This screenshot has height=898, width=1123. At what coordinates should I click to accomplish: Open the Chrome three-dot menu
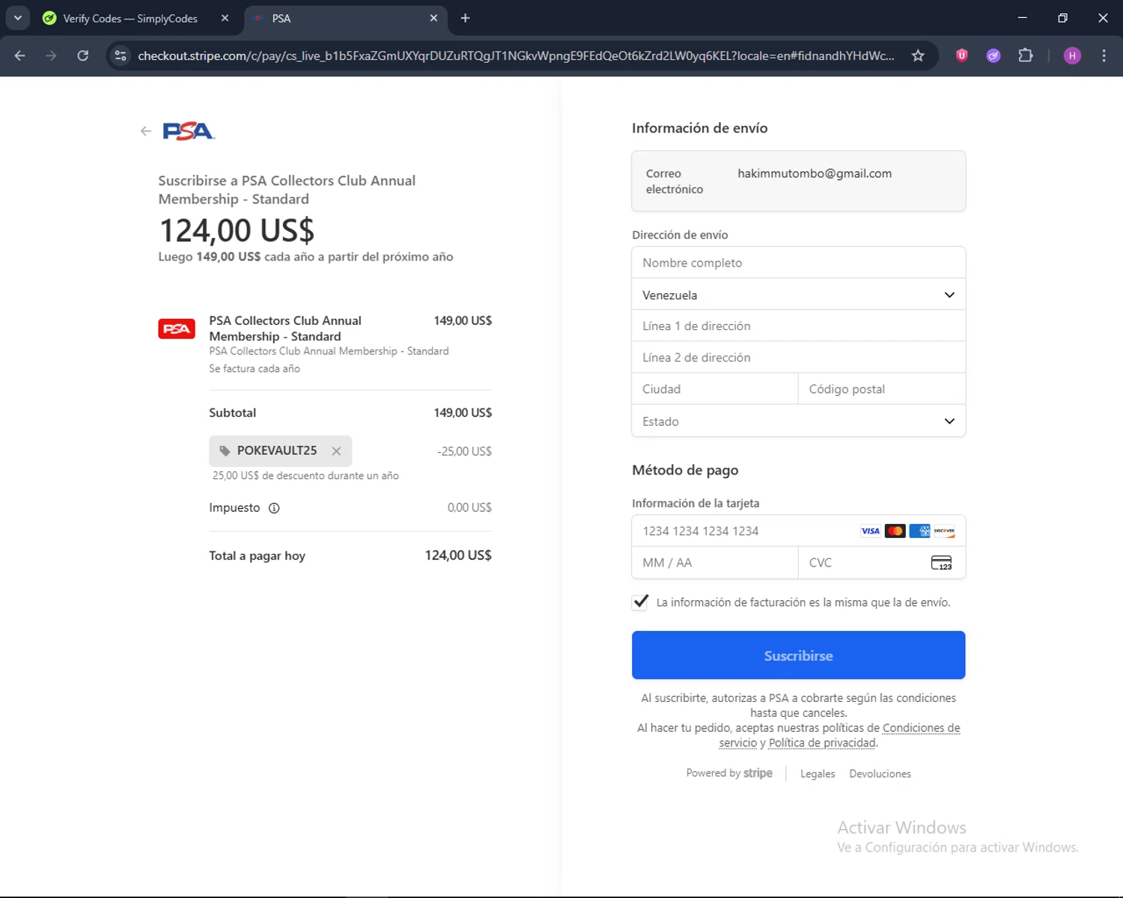point(1104,55)
